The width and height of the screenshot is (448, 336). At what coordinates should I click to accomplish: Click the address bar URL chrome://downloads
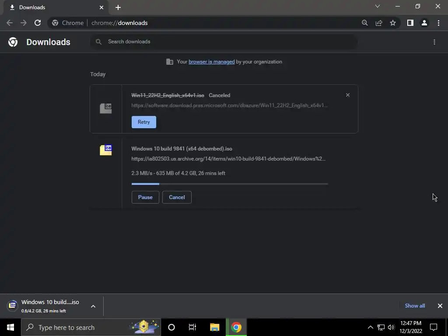[119, 23]
